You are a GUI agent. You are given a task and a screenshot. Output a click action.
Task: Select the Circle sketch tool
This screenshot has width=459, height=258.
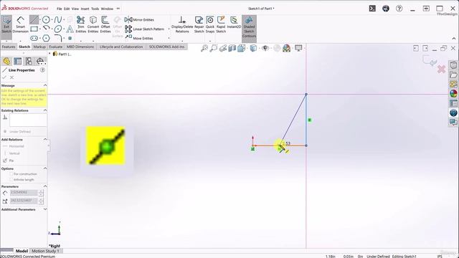point(46,19)
